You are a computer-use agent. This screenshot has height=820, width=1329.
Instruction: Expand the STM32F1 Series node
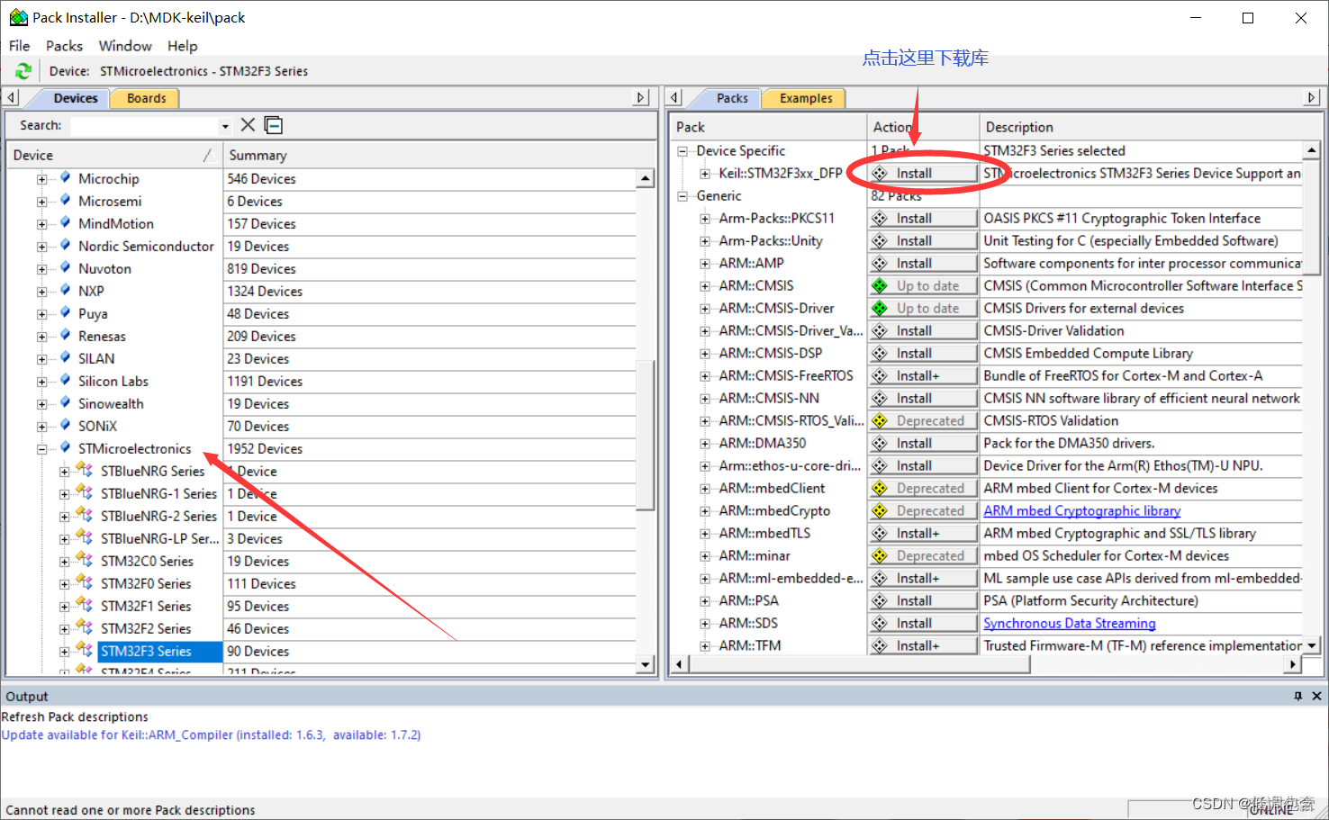(x=64, y=607)
